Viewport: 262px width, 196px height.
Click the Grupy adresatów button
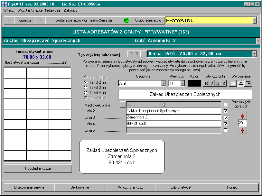(148, 21)
